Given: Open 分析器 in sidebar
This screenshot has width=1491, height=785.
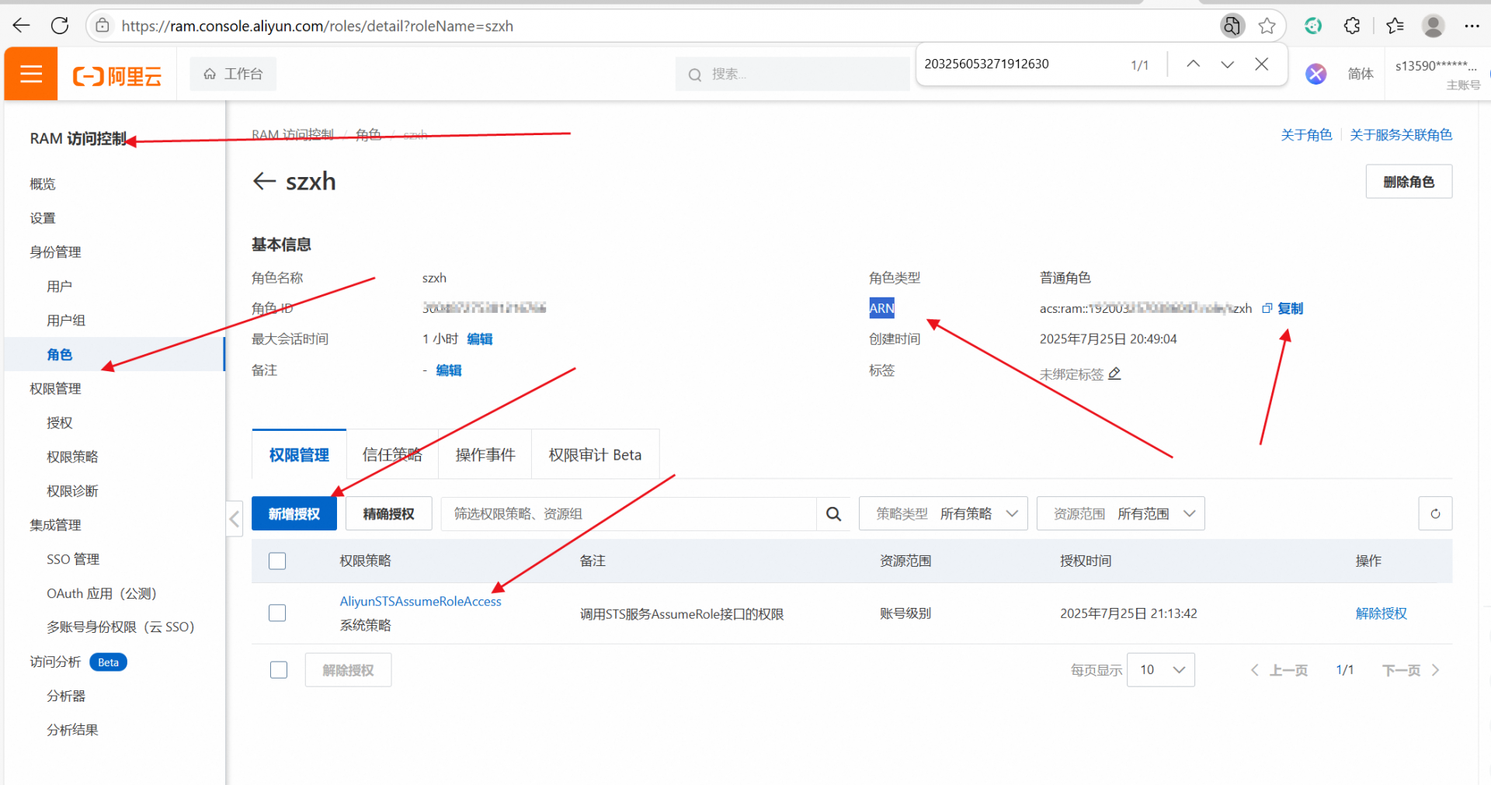Looking at the screenshot, I should click(66, 696).
